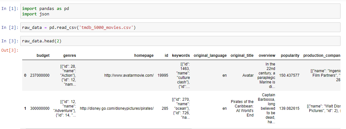The height and width of the screenshot is (129, 346).
Task: Click the Avatar title cell
Action: tap(248, 75)
